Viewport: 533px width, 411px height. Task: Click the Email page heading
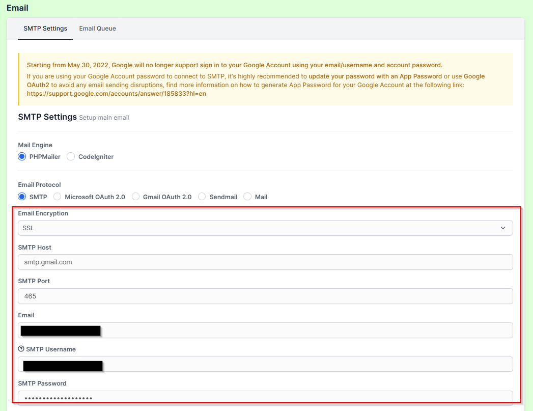coord(17,8)
